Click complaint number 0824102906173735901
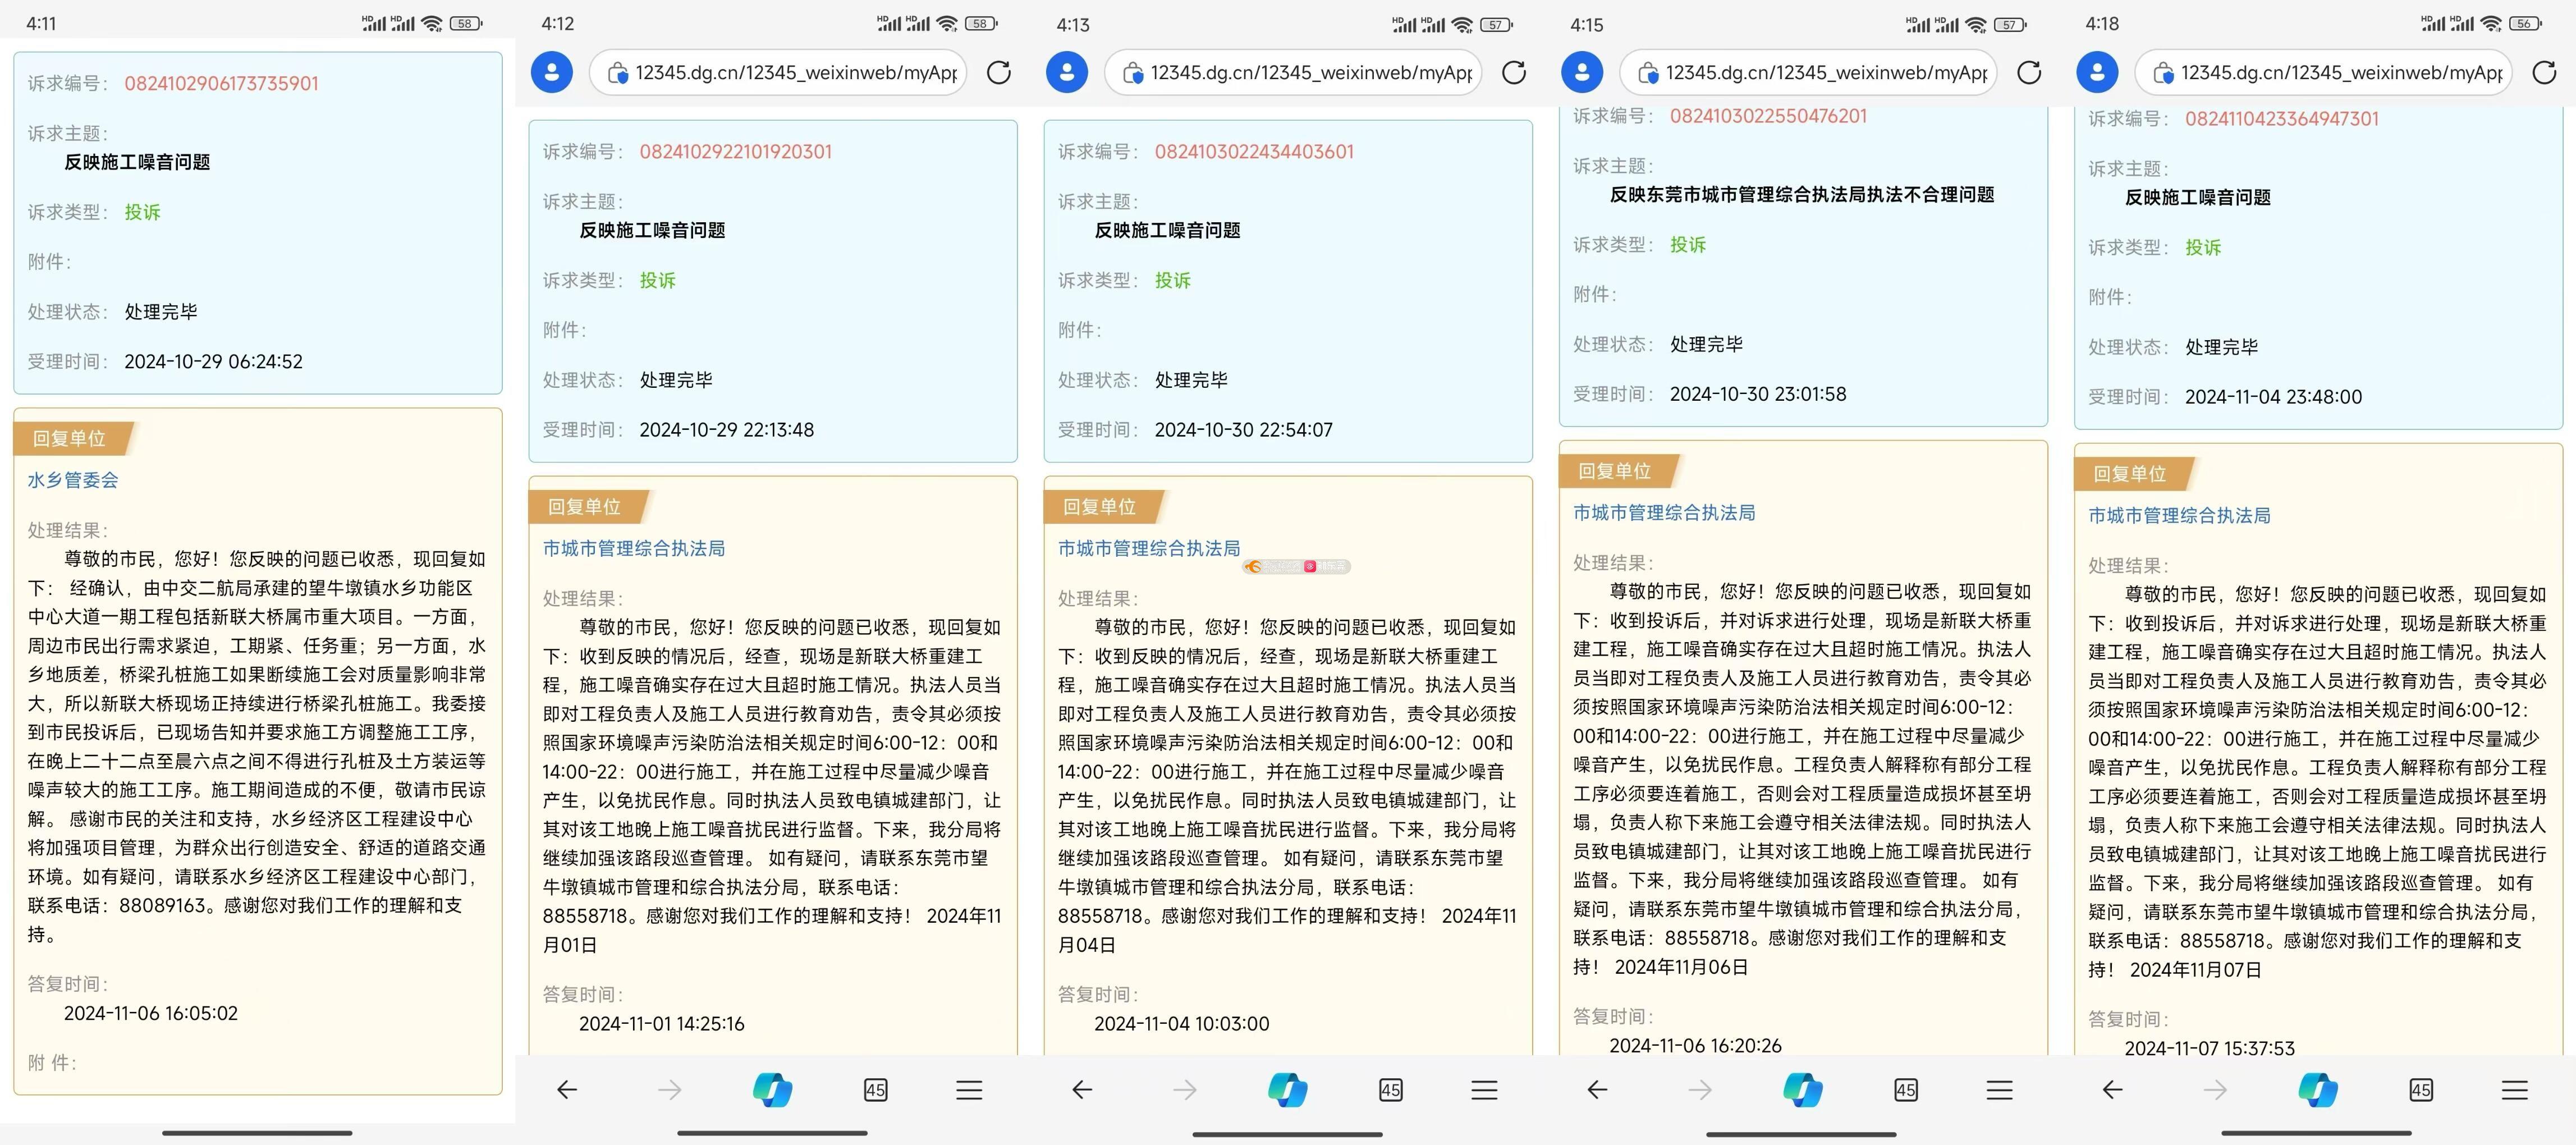This screenshot has width=2576, height=1145. pyautogui.click(x=221, y=84)
